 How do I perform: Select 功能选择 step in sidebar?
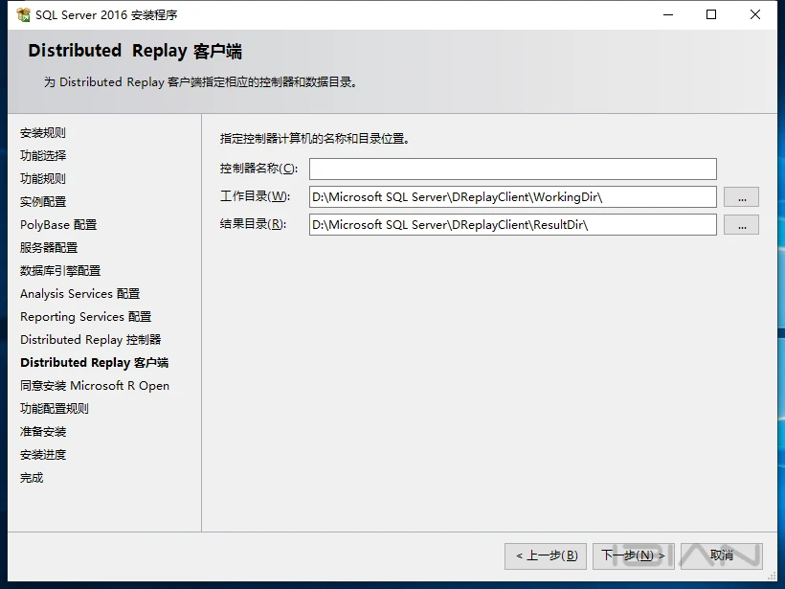43,156
